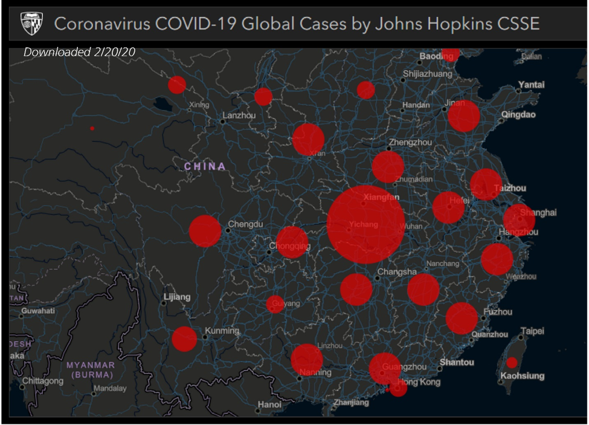Screen dimensions: 589x425
Task: Select the red circle over Hefei
Action: click(448, 207)
